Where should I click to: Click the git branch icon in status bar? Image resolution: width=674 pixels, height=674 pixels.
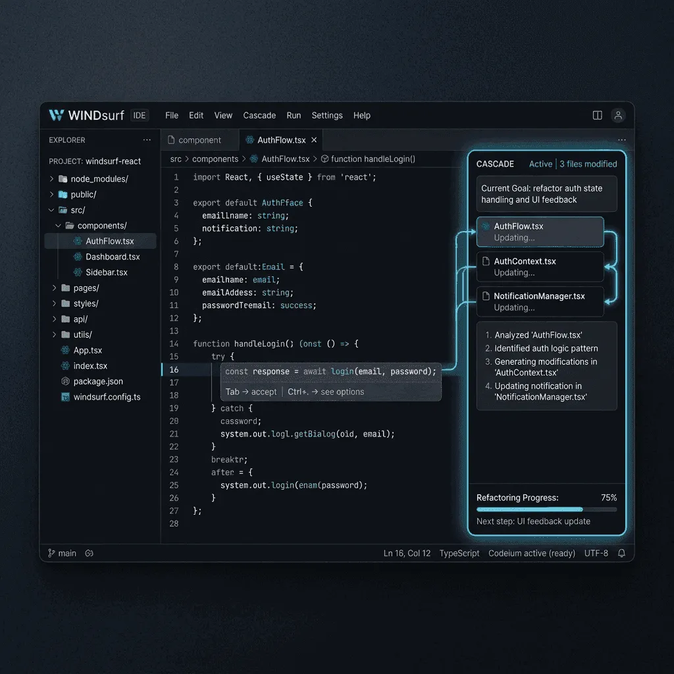(x=51, y=553)
